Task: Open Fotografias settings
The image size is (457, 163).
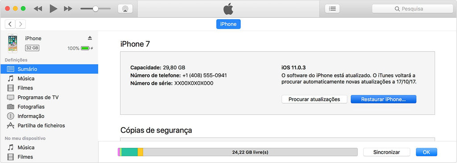Action: point(49,106)
